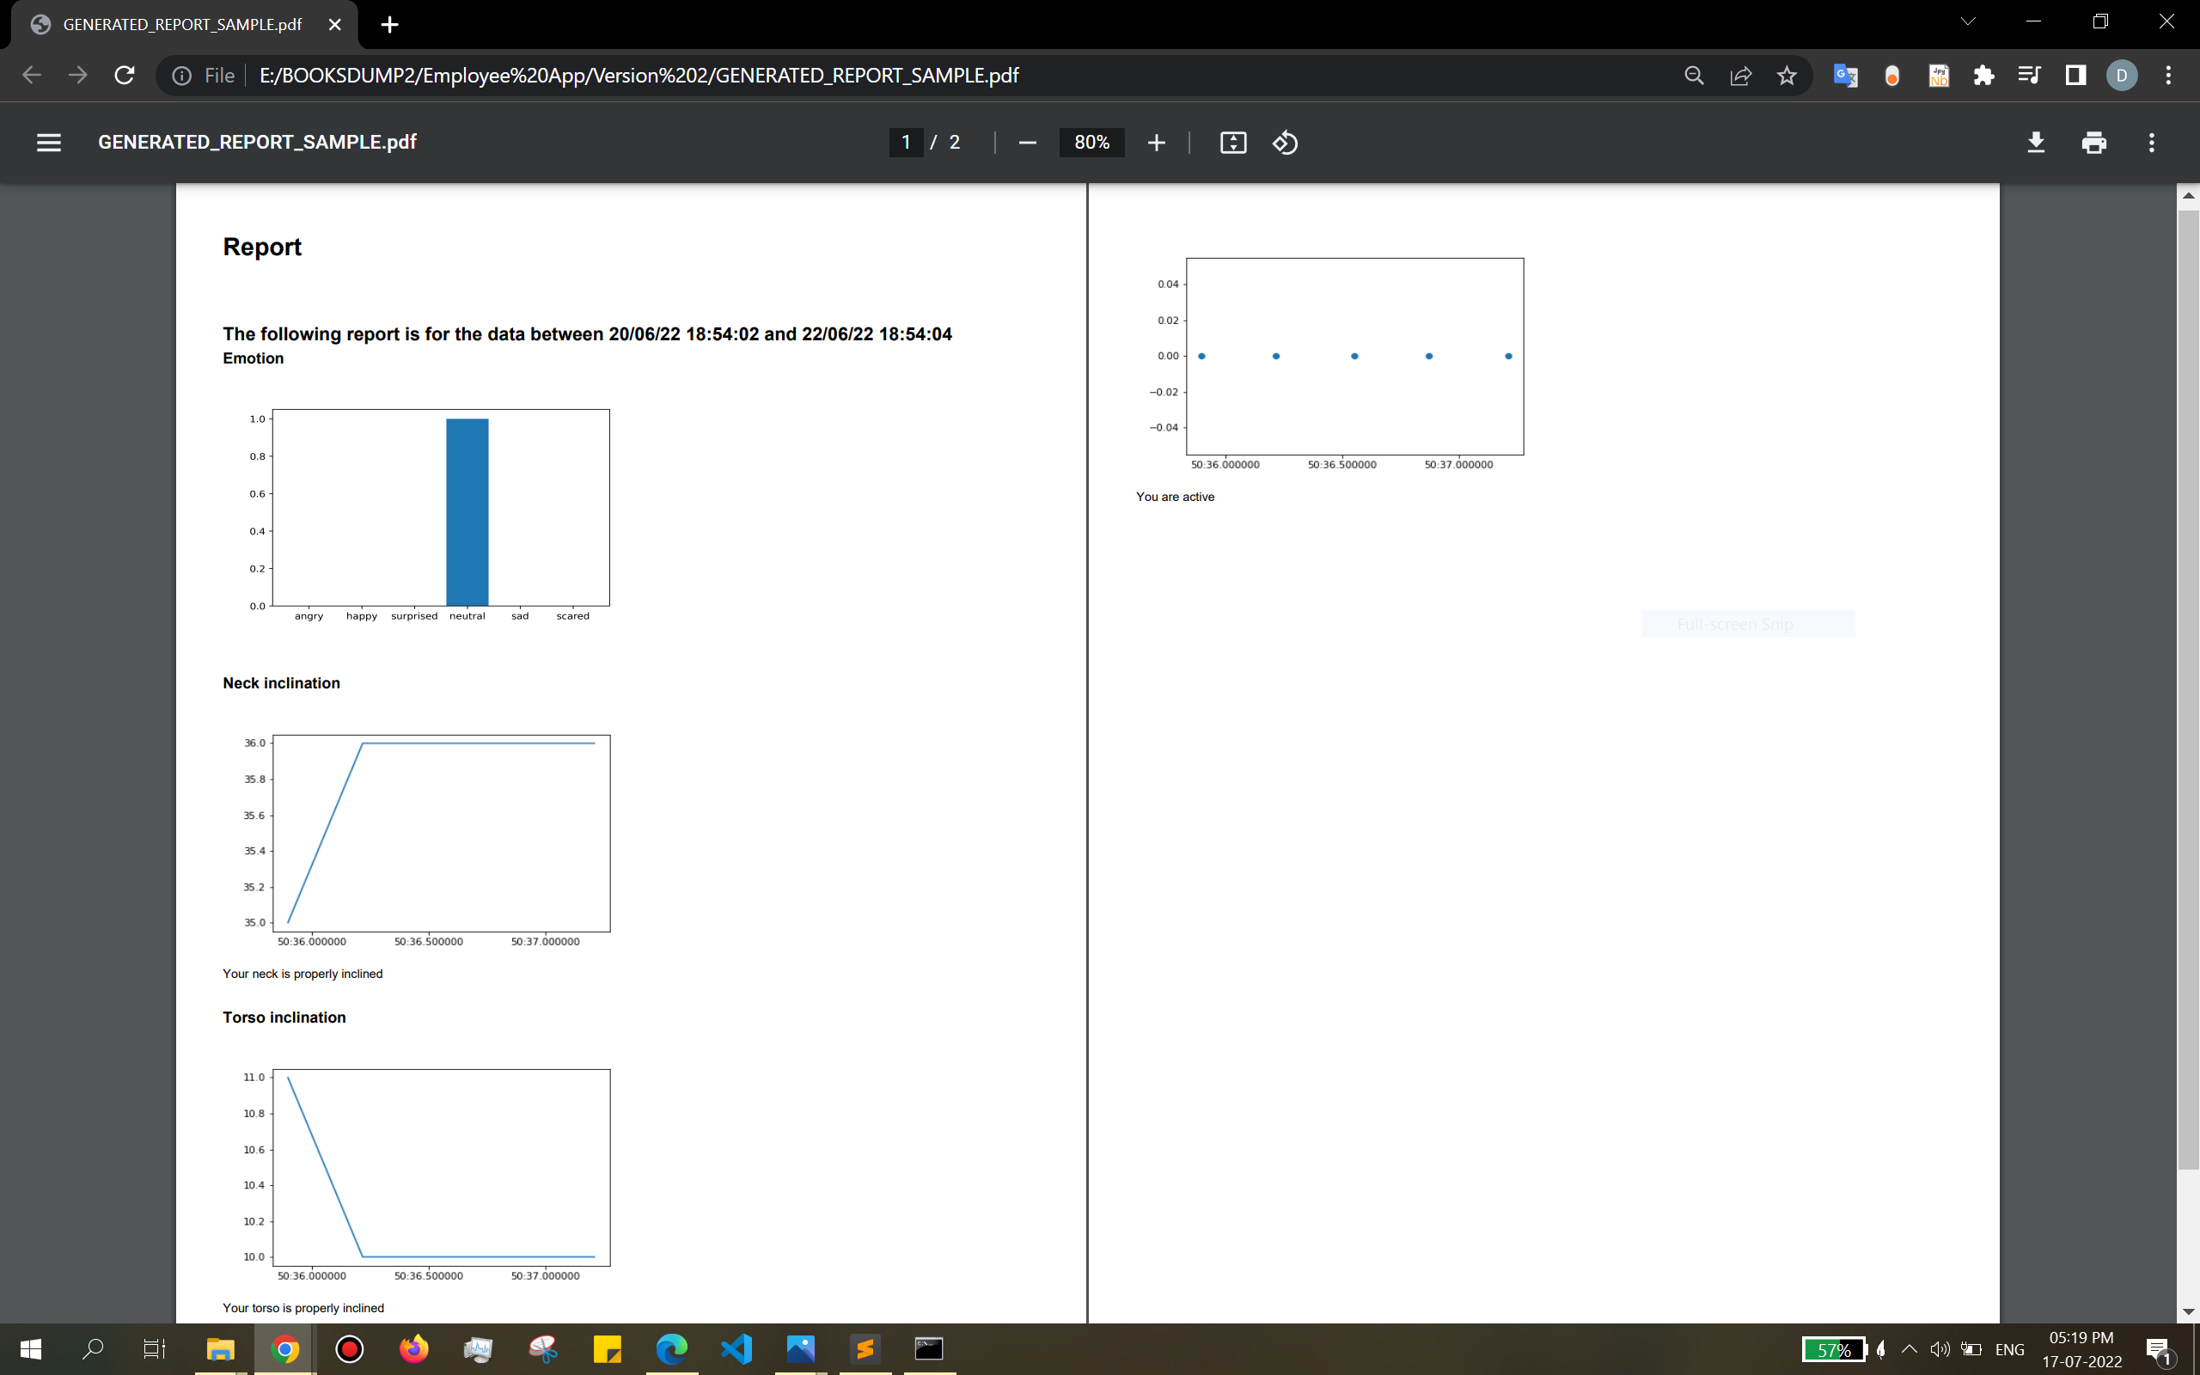Click the page number input field
This screenshot has width=2200, height=1375.
[906, 143]
